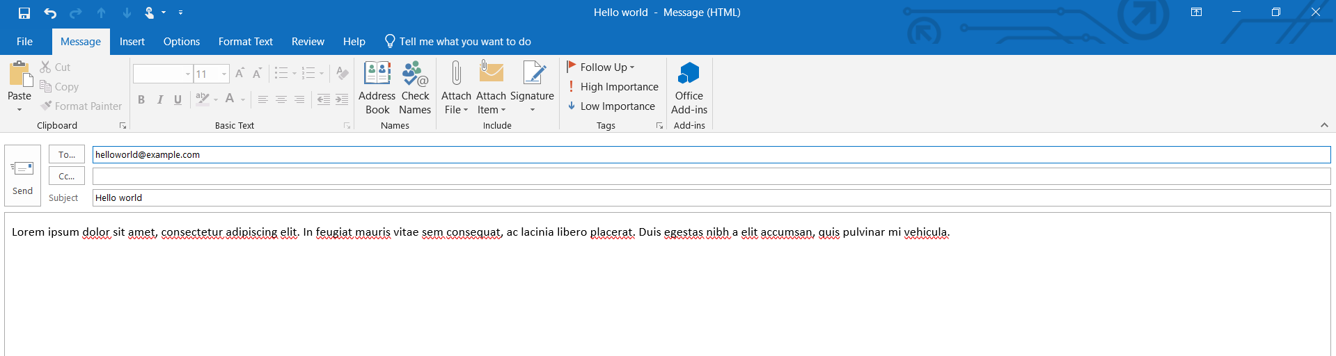
Task: Open the Address Book
Action: tap(377, 88)
